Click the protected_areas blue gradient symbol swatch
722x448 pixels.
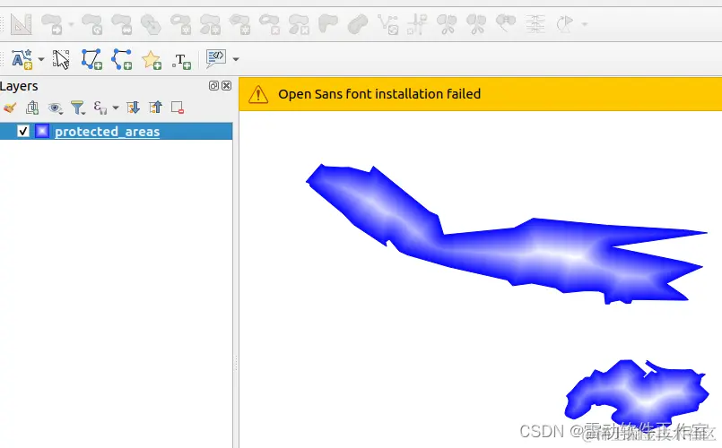[x=42, y=131]
